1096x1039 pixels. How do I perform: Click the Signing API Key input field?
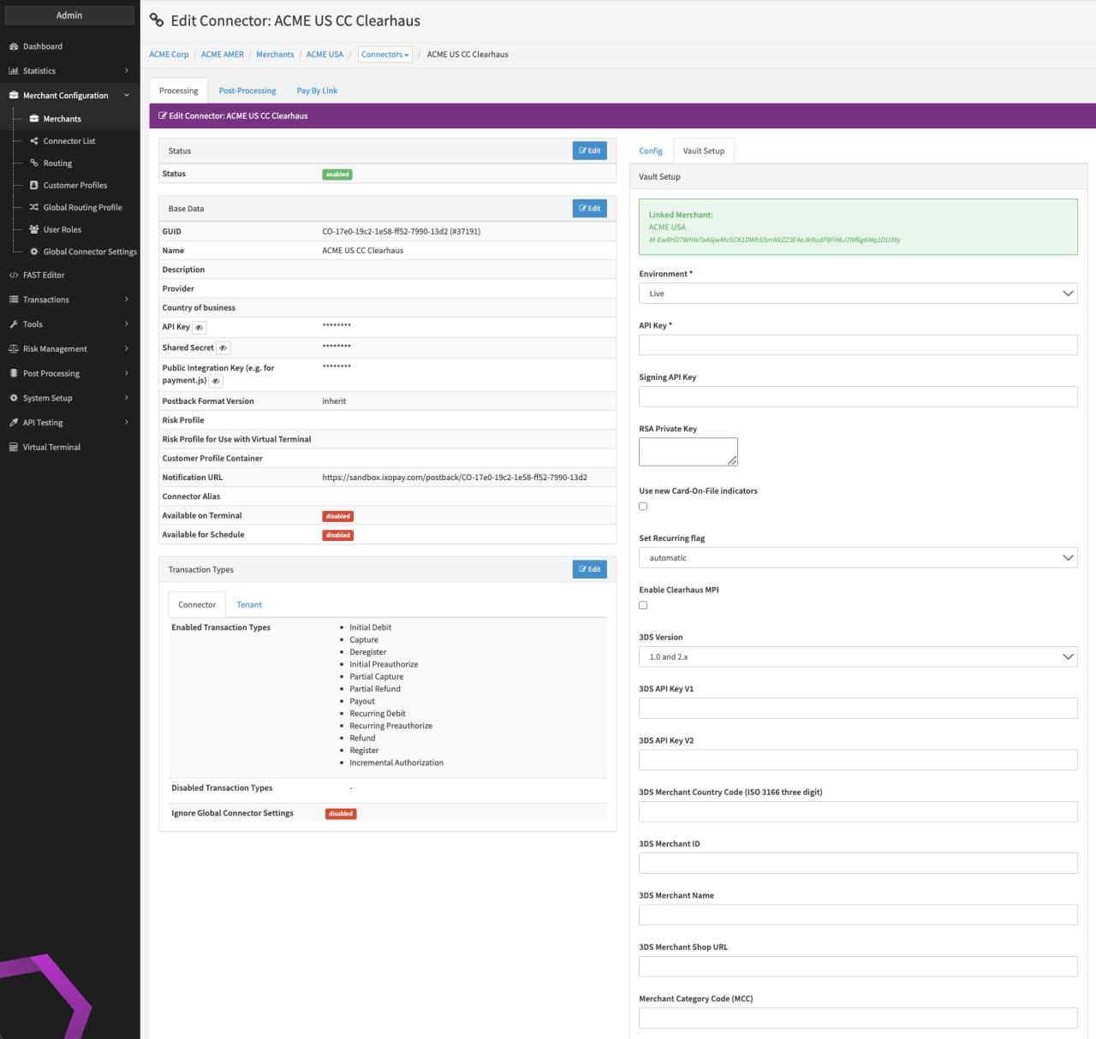857,397
